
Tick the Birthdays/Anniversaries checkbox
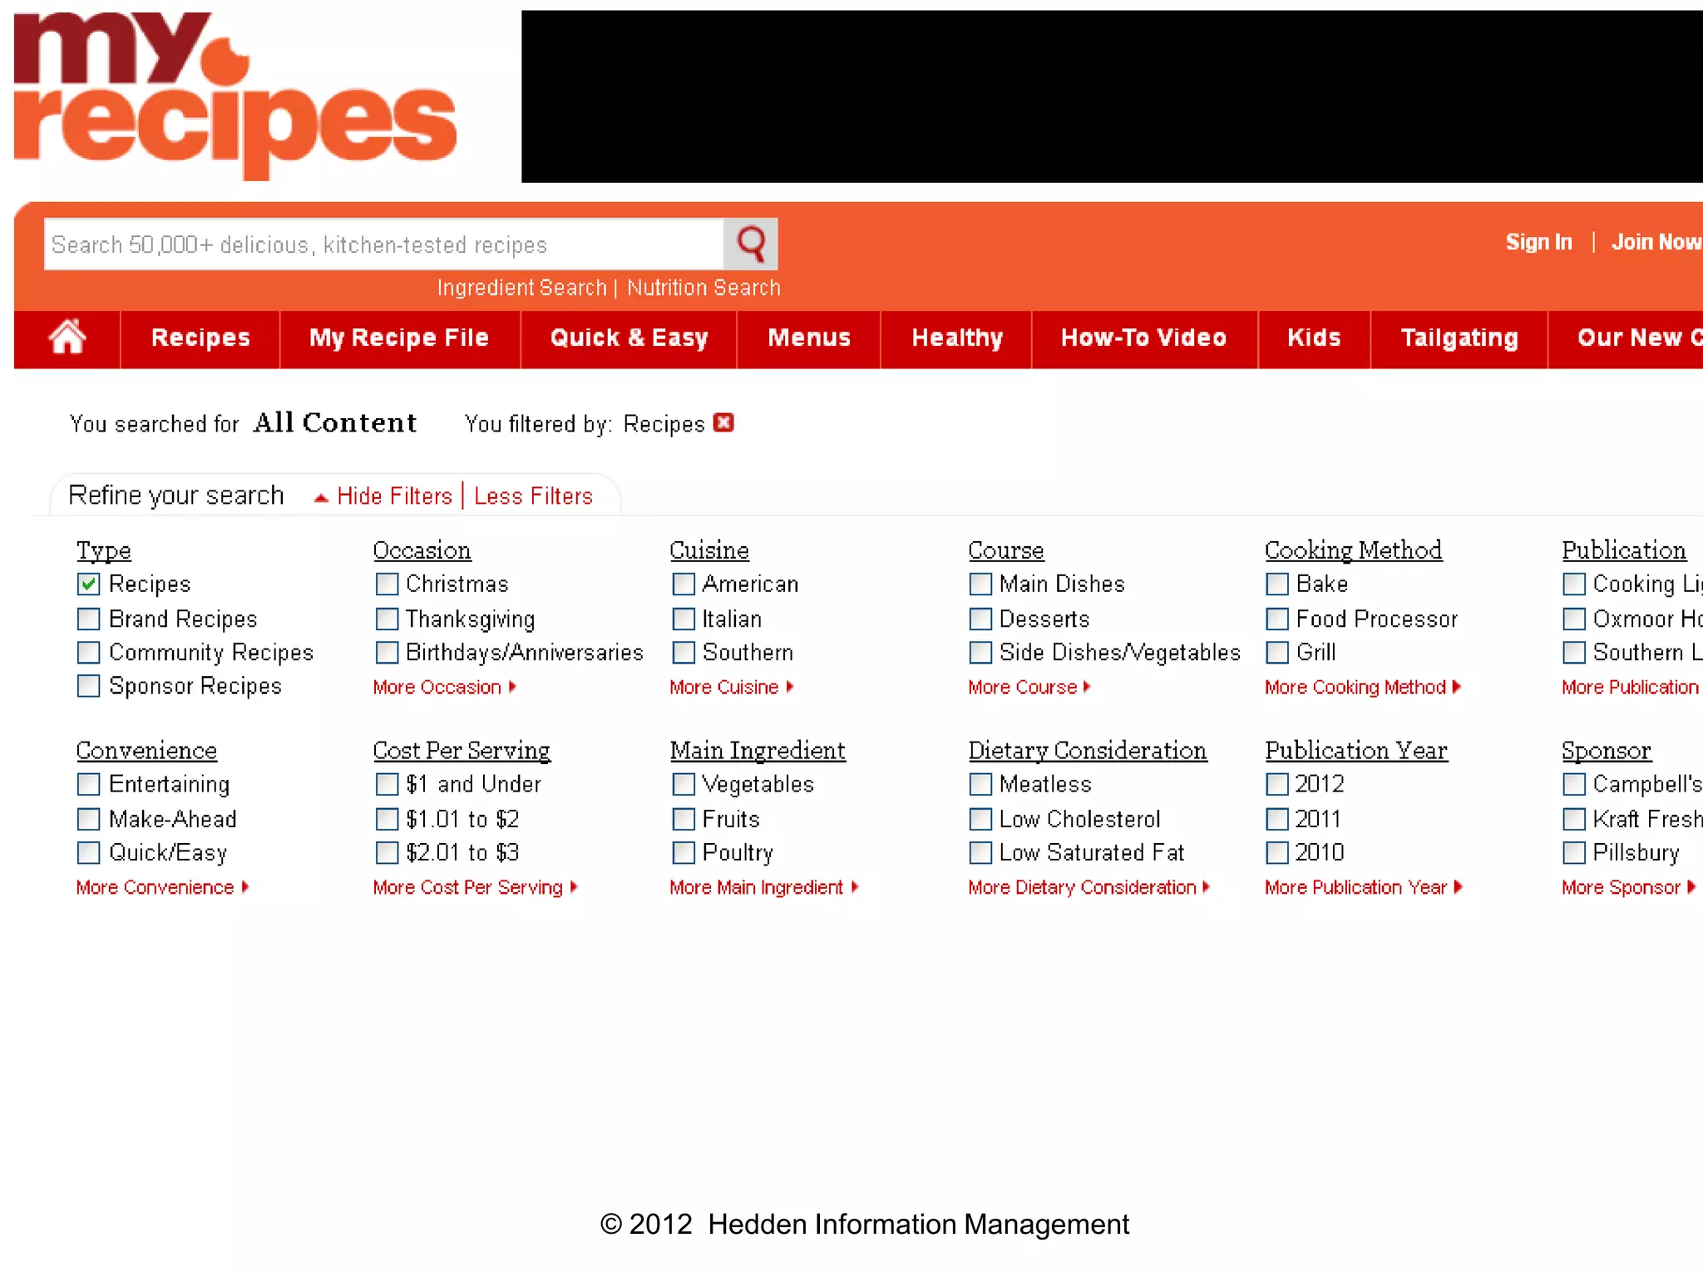[x=387, y=653]
